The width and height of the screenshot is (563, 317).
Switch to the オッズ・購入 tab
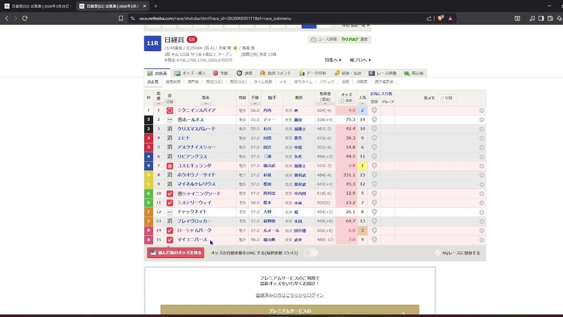click(190, 73)
